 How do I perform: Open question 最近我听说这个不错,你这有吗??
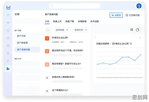(67, 51)
